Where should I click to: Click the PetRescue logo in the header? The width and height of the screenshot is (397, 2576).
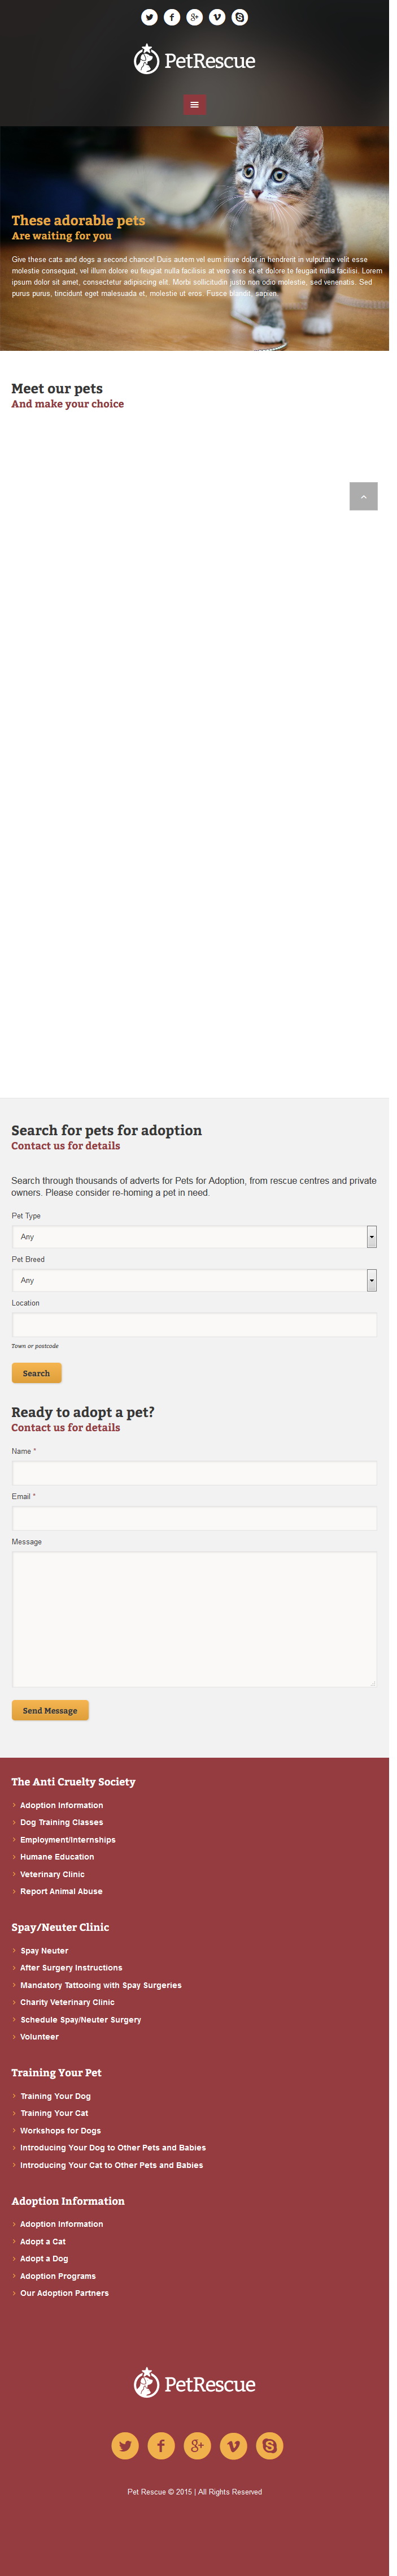click(x=194, y=60)
